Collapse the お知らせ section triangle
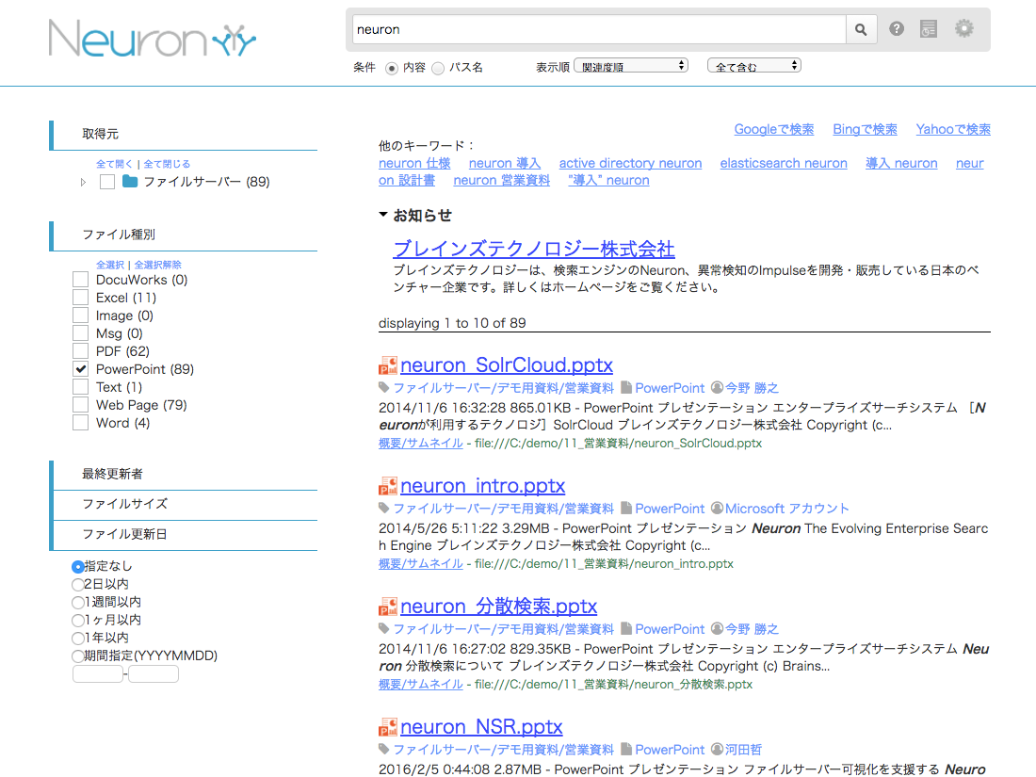Screen dimensions: 1036x777 click(383, 215)
